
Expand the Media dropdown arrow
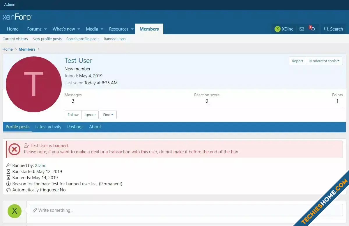102,29
